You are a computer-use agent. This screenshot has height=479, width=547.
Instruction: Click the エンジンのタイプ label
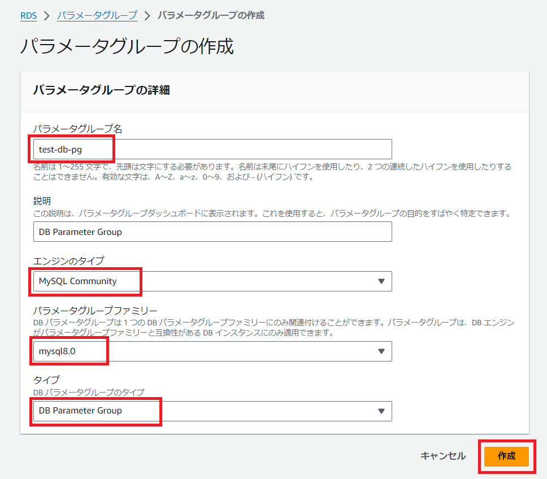(x=68, y=260)
